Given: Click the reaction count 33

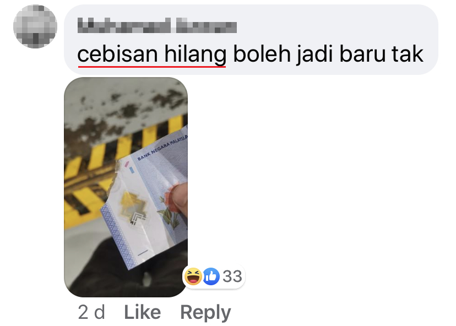Looking at the screenshot, I should tap(232, 276).
